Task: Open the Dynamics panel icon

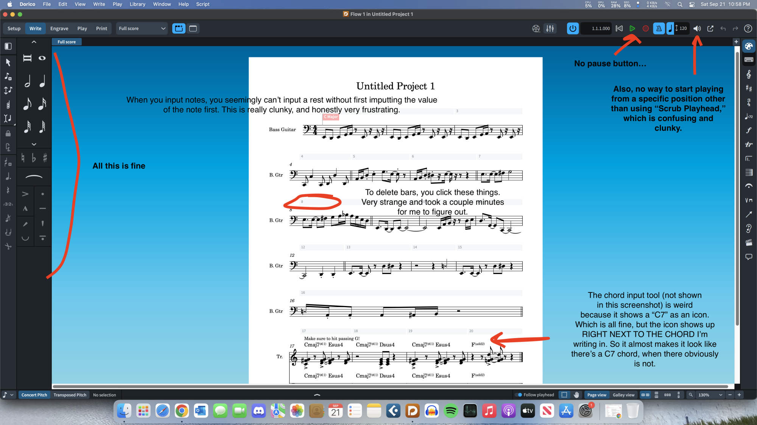Action: [749, 130]
